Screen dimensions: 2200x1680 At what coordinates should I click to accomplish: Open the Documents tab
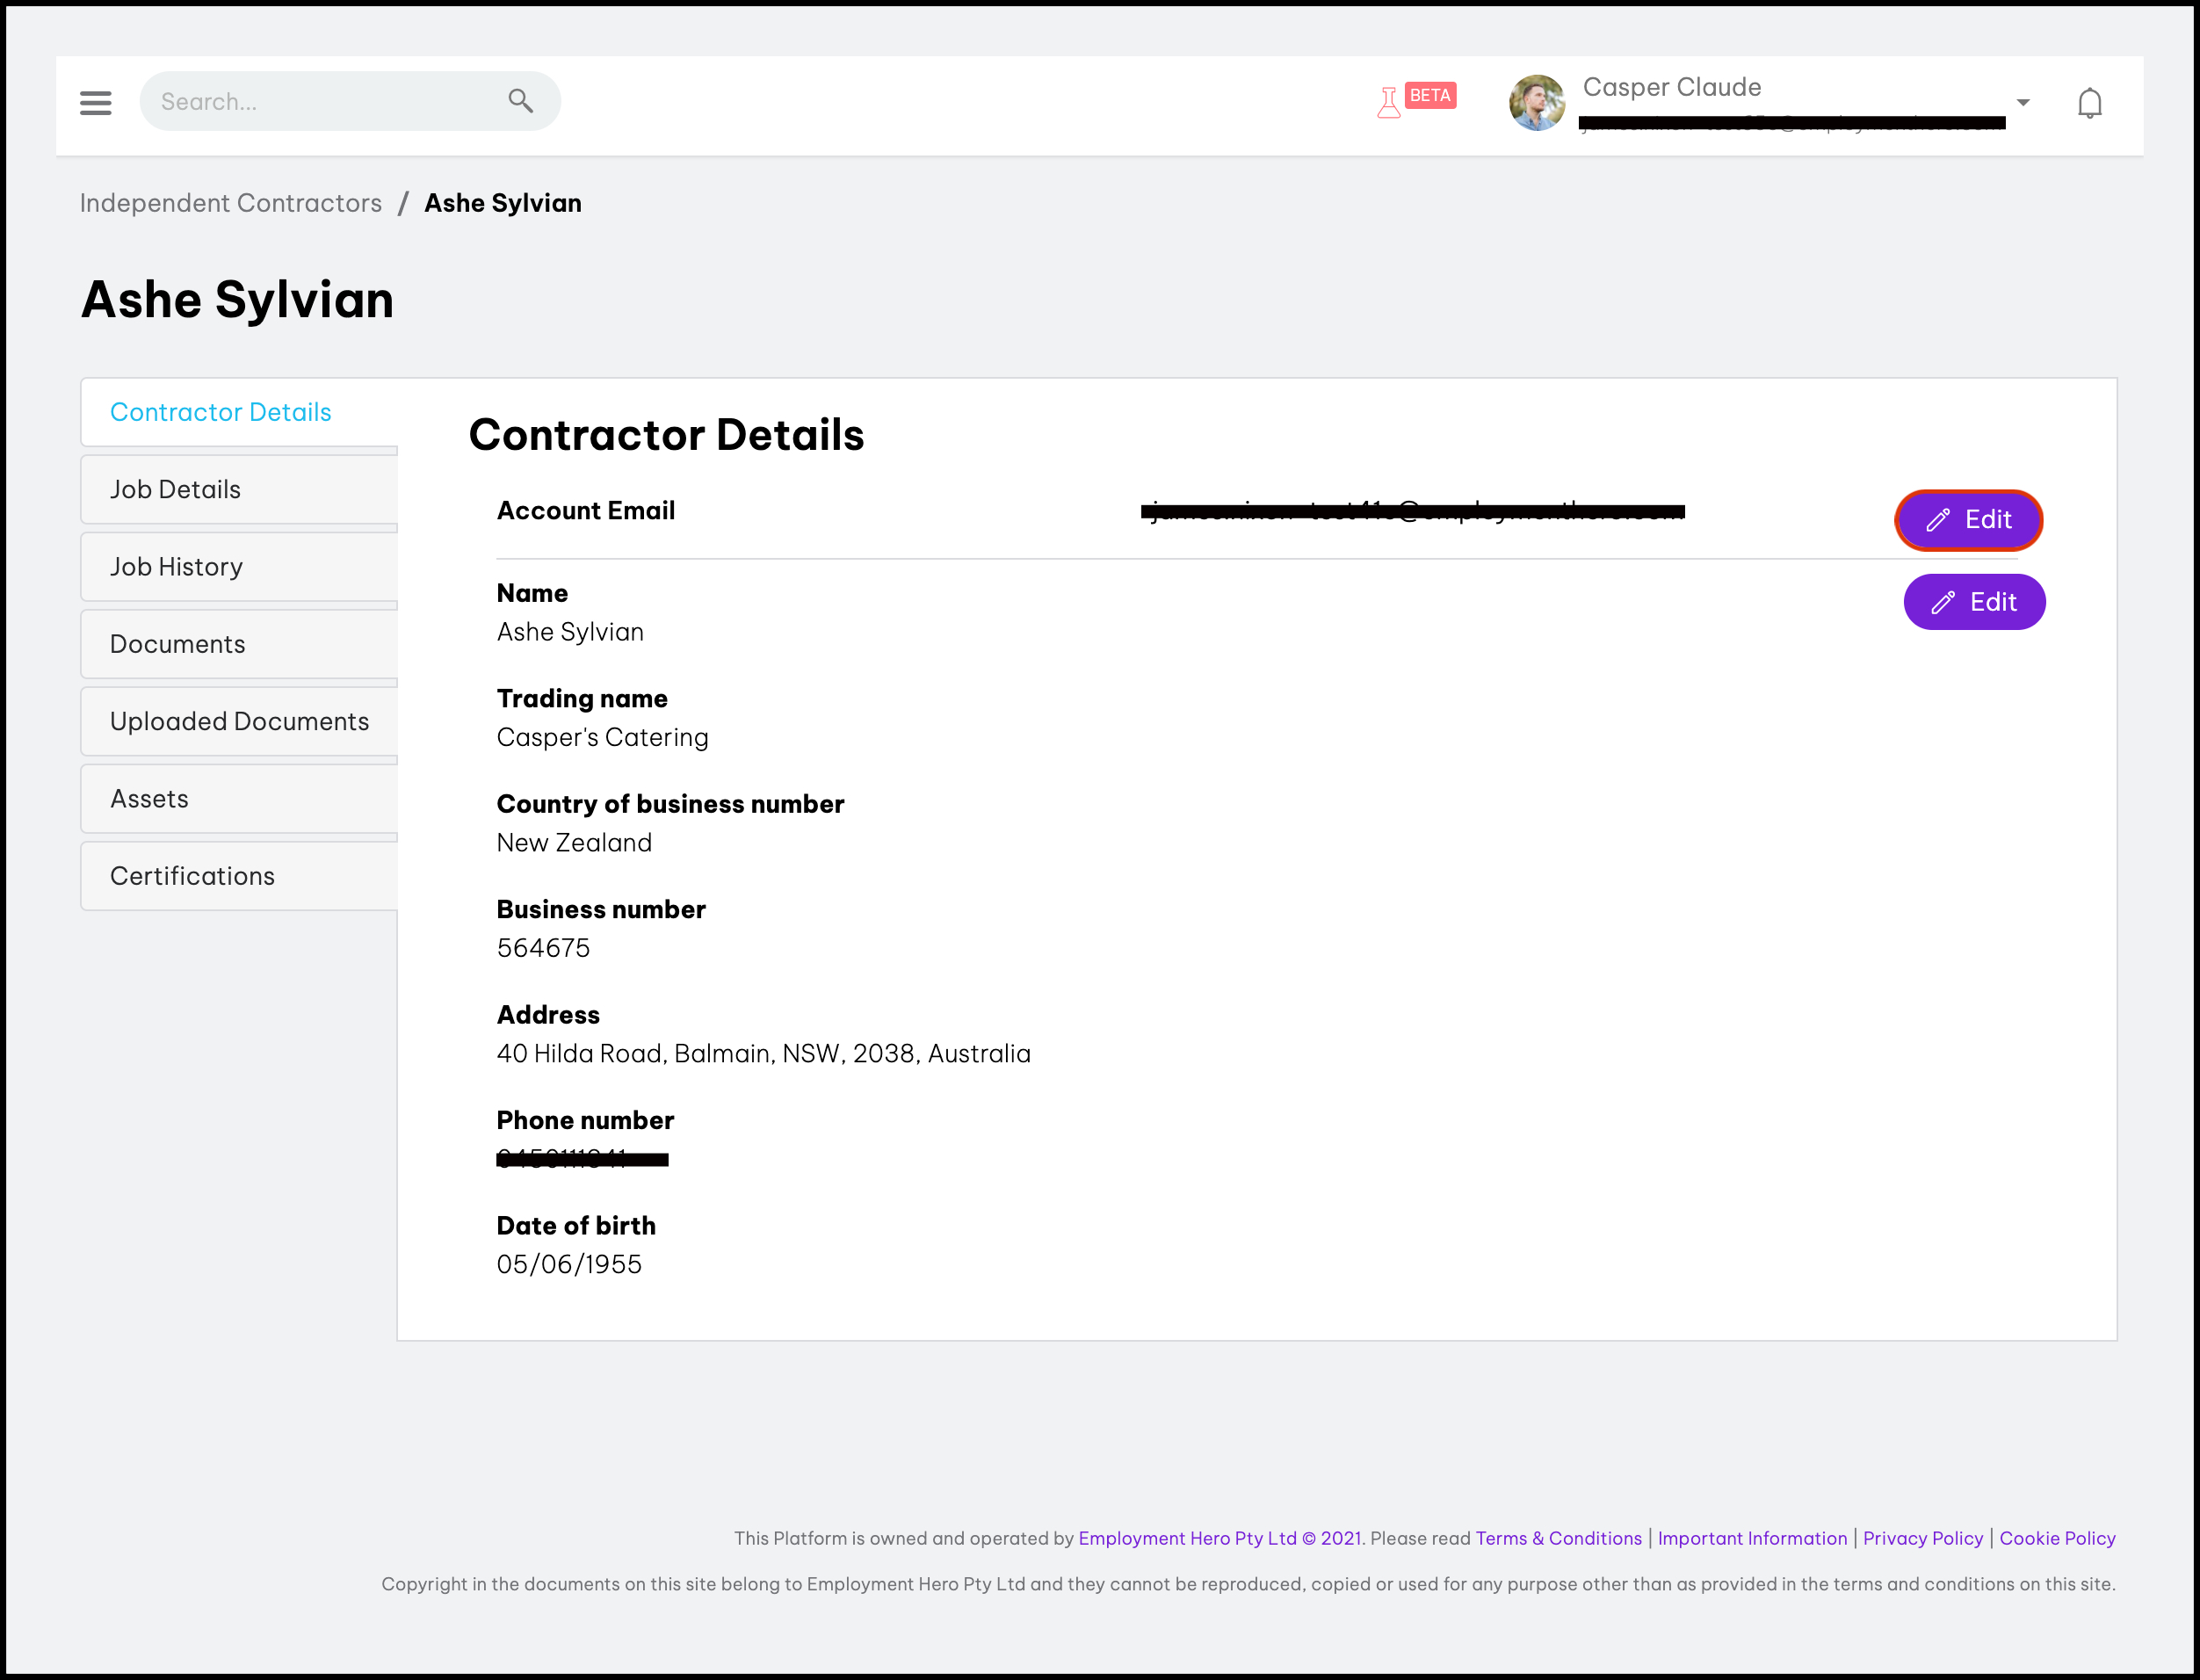177,644
